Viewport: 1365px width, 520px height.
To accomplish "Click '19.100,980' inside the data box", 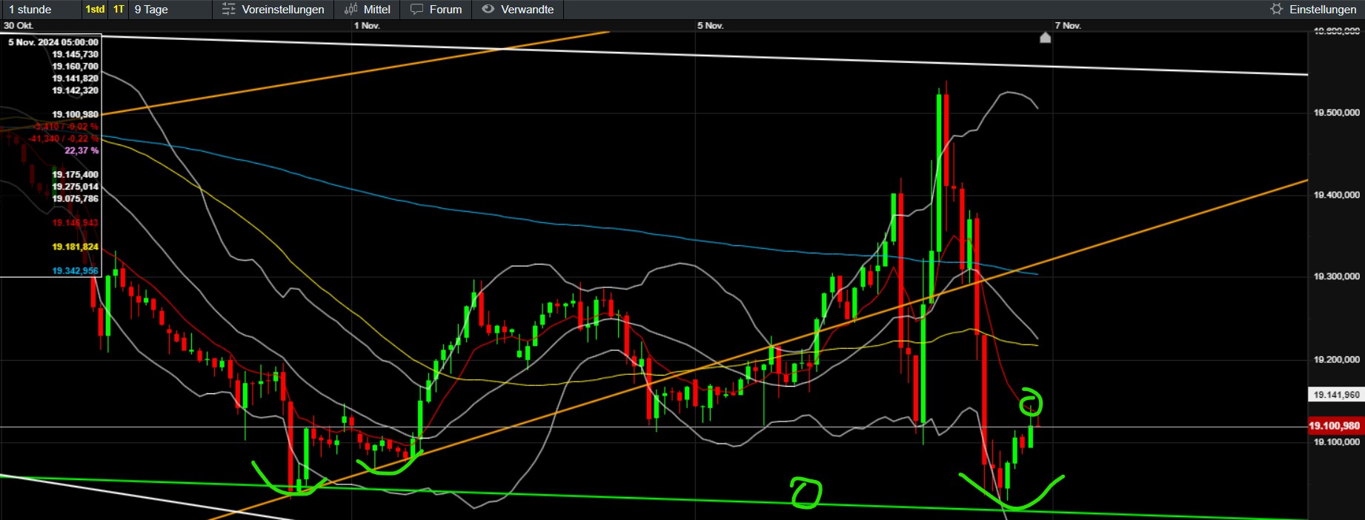I will coord(75,114).
